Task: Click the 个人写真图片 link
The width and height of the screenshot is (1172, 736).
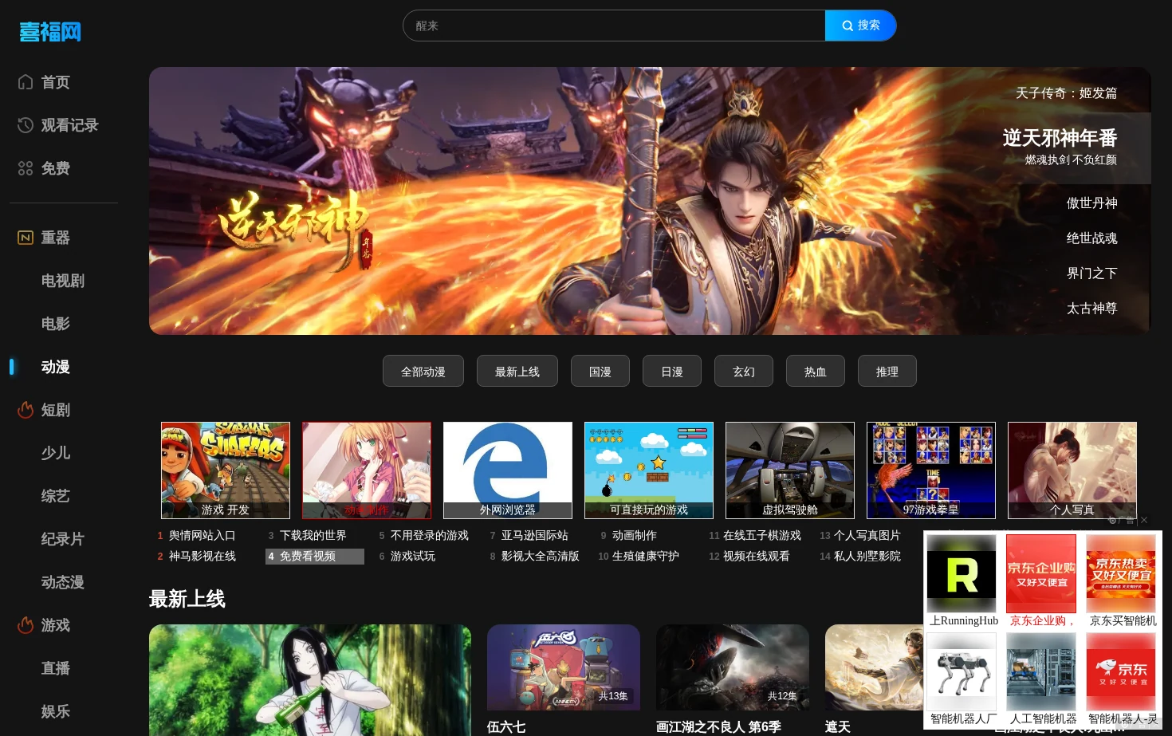Action: click(867, 536)
